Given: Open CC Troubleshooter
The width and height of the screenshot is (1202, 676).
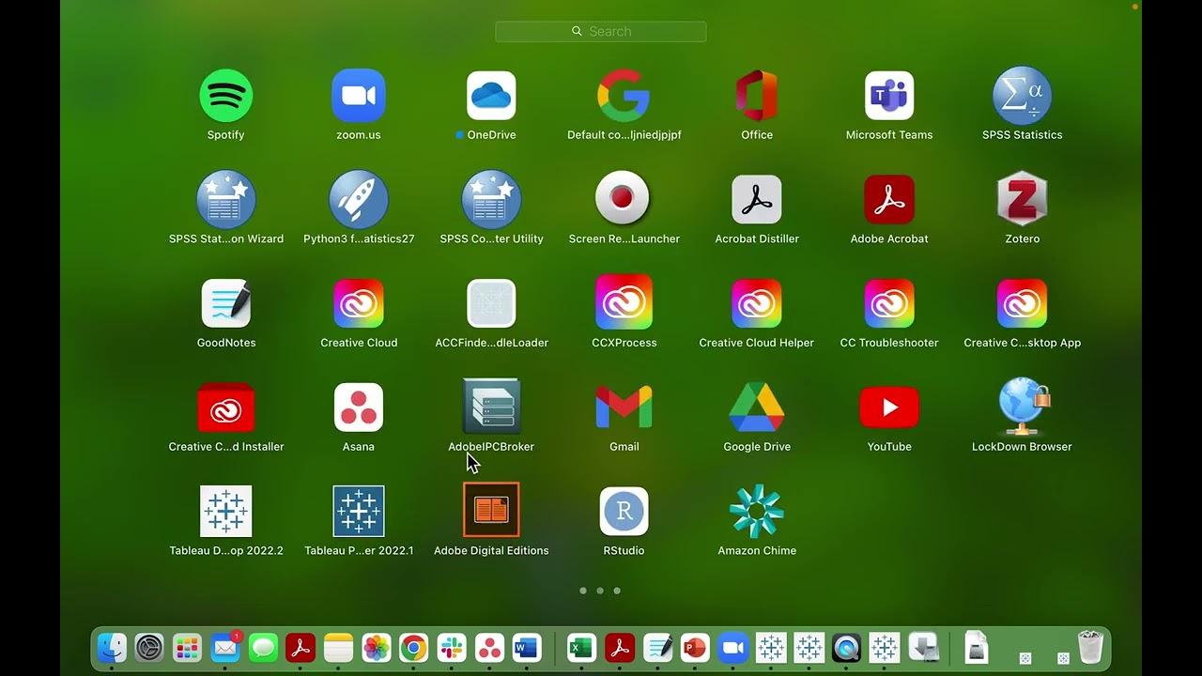Looking at the screenshot, I should [889, 303].
